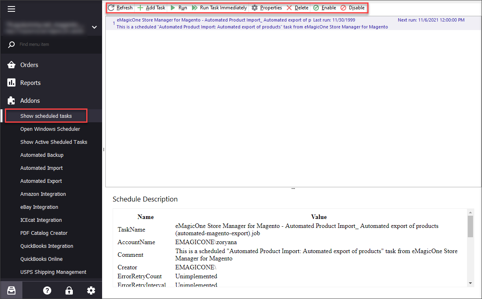Click the Comment row label
This screenshot has width=482, height=299.
pyautogui.click(x=130, y=255)
